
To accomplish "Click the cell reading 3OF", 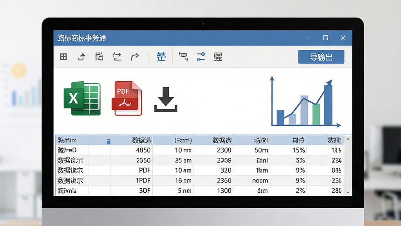I will click(x=132, y=191).
